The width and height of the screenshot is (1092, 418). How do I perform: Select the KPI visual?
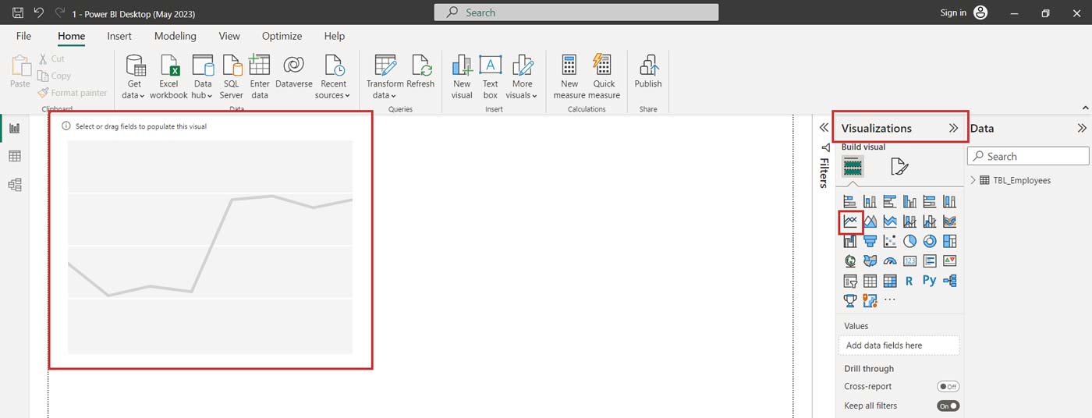(x=949, y=260)
